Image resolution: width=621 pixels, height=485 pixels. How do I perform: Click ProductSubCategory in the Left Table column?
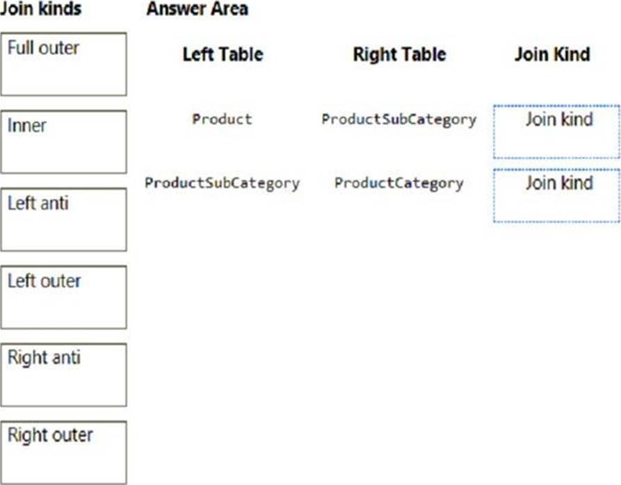coord(222,183)
